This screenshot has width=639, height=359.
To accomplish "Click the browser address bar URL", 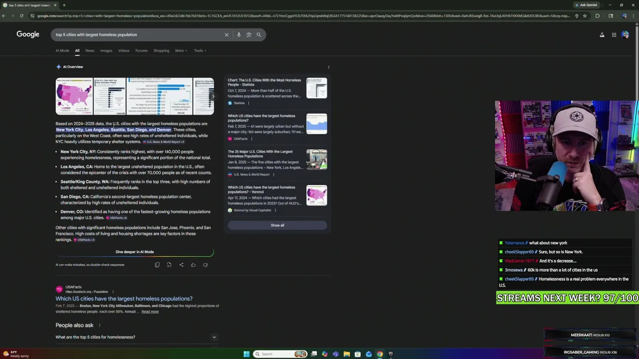I will click(302, 16).
